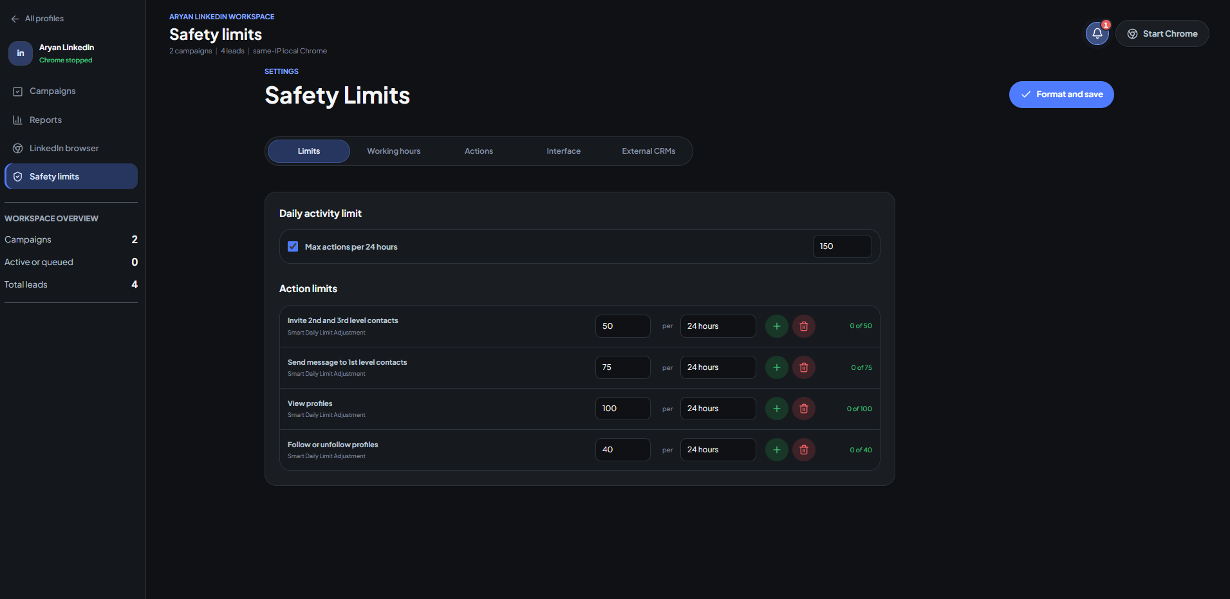
Task: Click the Start Chrome button
Action: 1162,33
